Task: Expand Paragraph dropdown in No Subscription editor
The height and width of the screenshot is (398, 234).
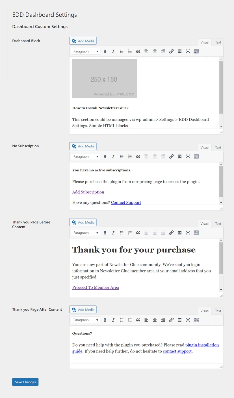Action: click(86, 157)
